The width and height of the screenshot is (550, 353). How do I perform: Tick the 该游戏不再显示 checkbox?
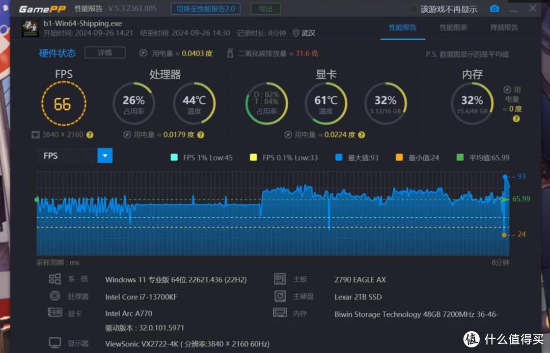tap(414, 9)
